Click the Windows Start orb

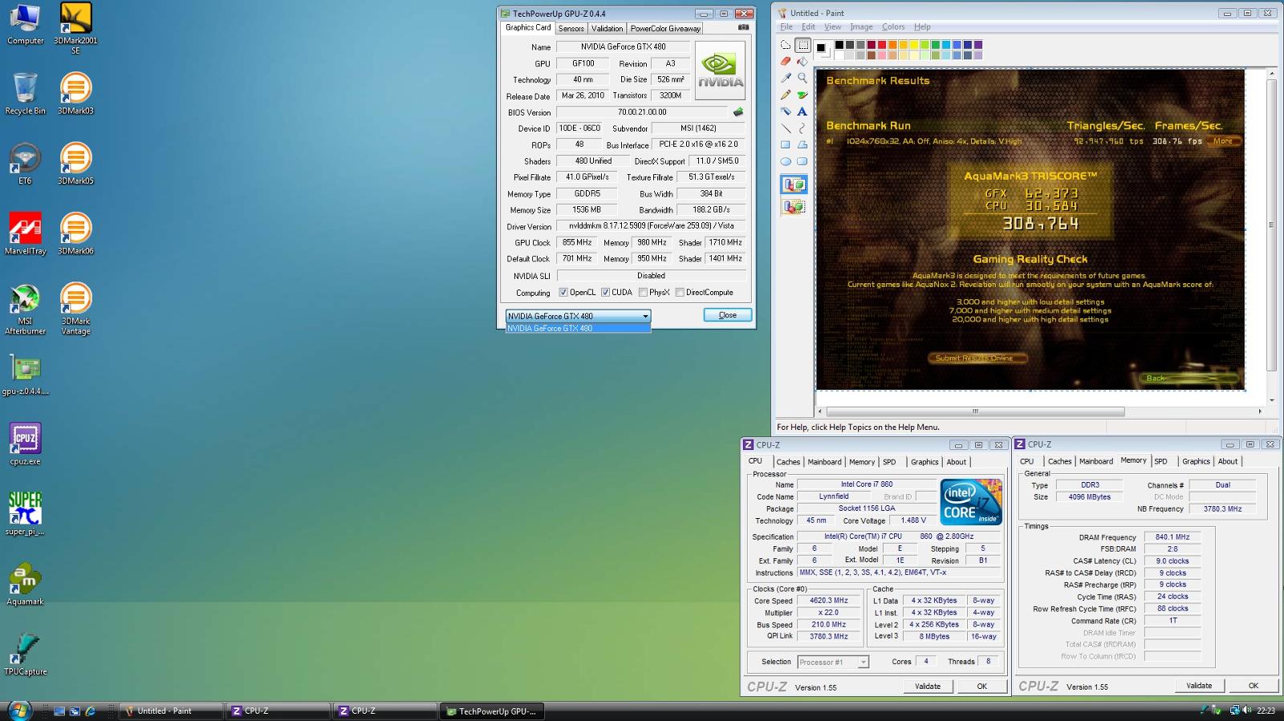[x=19, y=710]
